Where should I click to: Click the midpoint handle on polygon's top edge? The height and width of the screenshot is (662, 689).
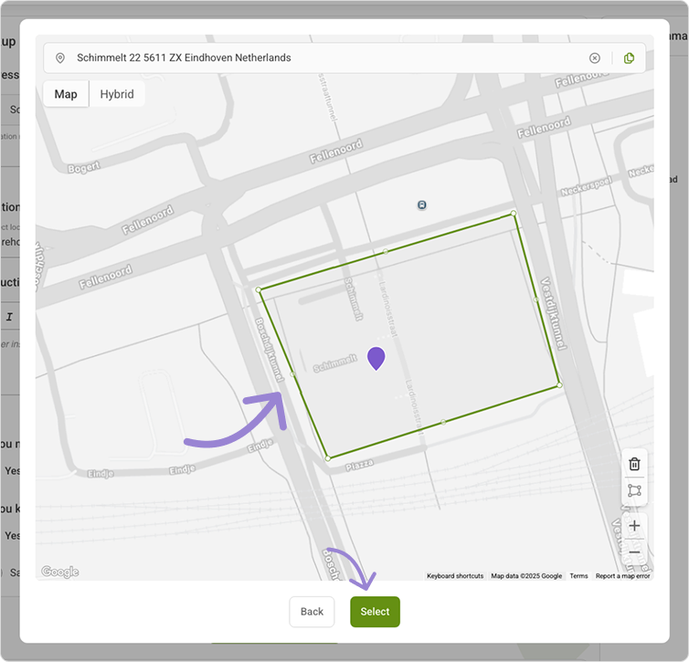(386, 251)
